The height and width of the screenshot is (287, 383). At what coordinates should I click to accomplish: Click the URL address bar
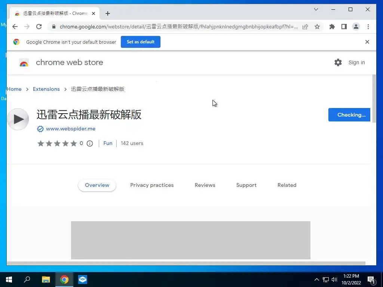click(178, 27)
